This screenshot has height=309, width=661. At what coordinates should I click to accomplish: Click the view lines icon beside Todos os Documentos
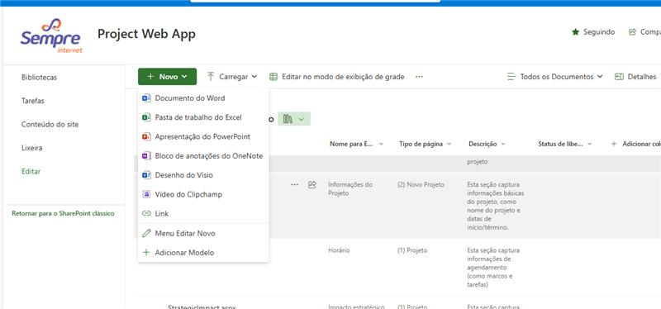click(511, 77)
